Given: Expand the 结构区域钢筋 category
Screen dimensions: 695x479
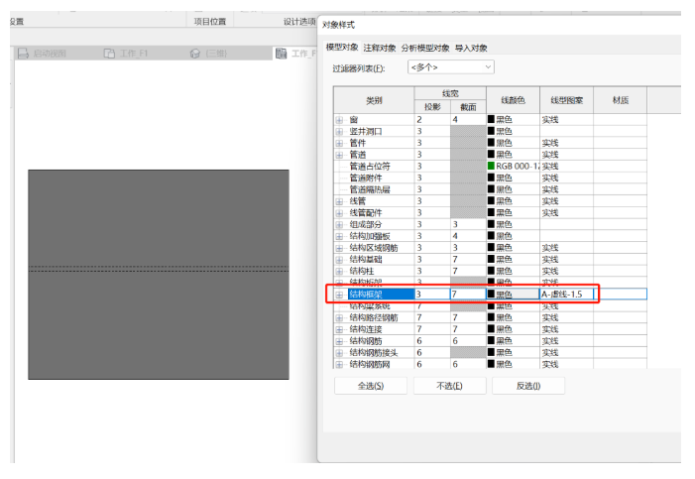Looking at the screenshot, I should click(x=339, y=248).
